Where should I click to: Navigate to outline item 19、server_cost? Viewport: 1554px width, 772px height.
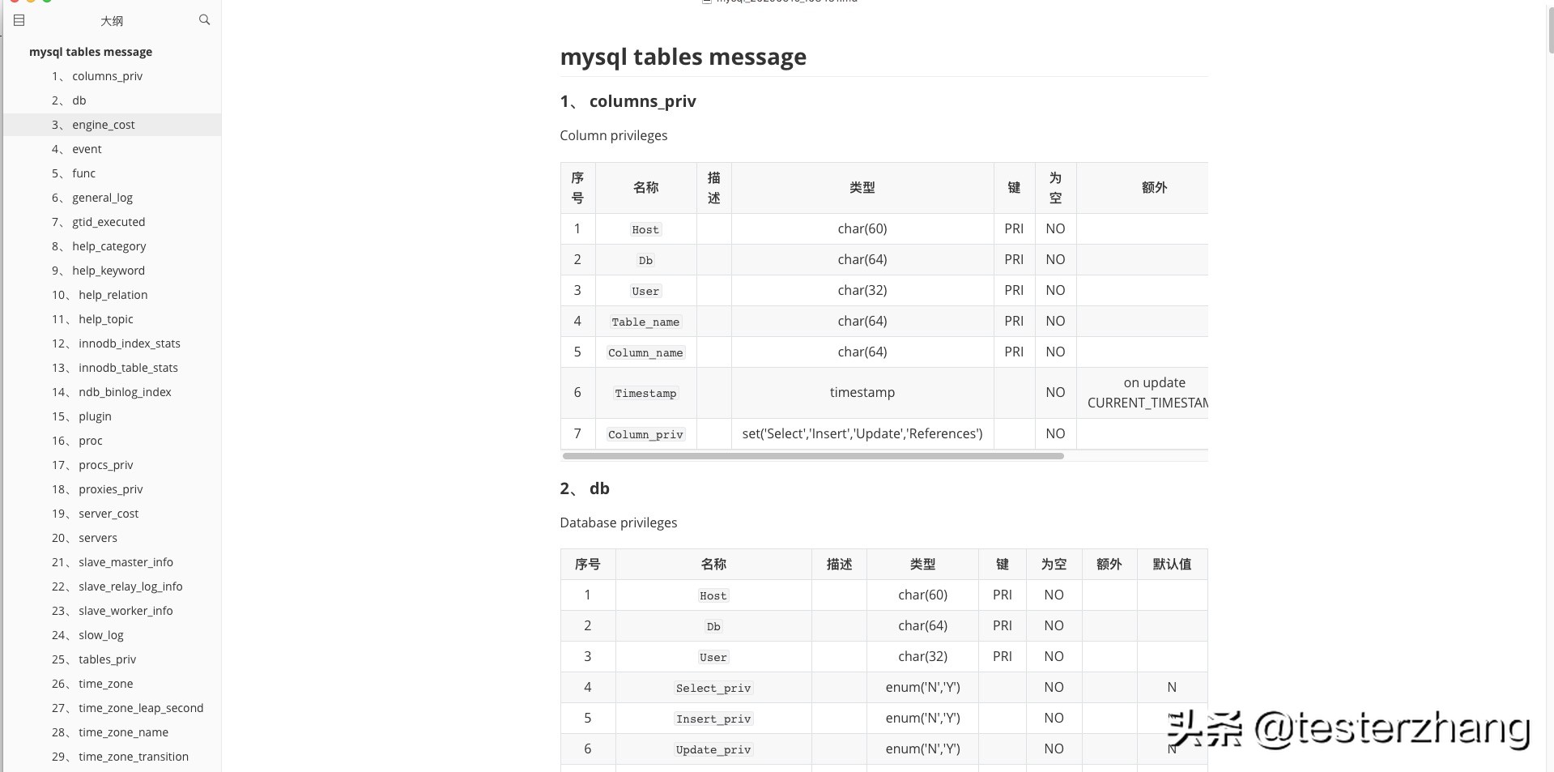(96, 514)
